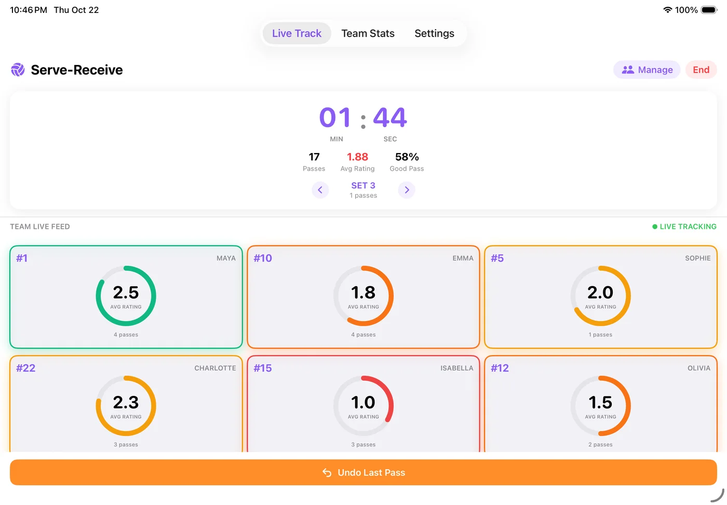
Task: Go to previous set with left chevron
Action: coord(320,190)
